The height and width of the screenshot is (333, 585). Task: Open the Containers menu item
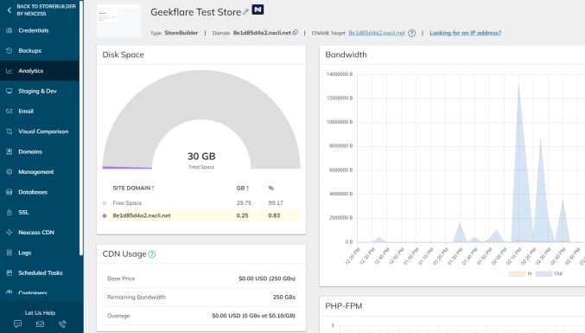tap(33, 292)
